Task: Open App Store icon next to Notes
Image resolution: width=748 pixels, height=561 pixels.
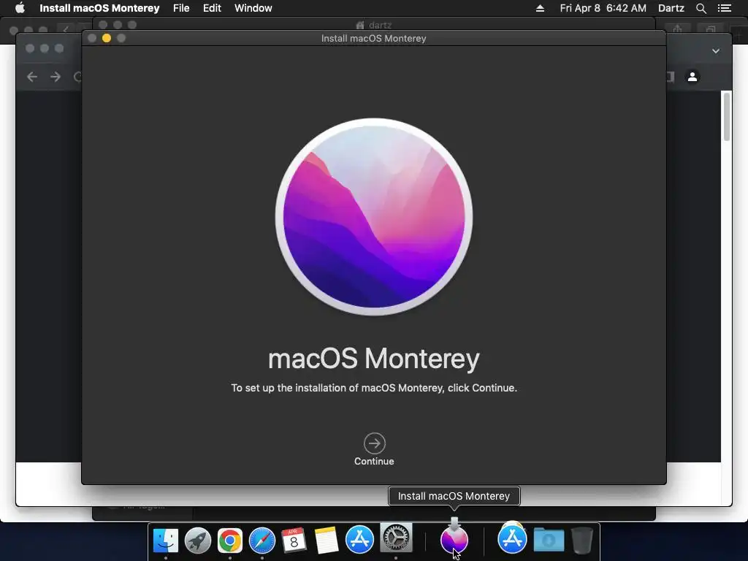Action: tap(359, 540)
